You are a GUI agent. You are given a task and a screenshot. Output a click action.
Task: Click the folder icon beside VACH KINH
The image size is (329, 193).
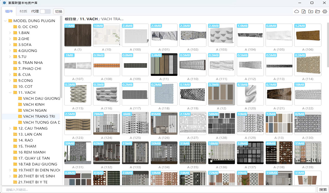point(20,105)
